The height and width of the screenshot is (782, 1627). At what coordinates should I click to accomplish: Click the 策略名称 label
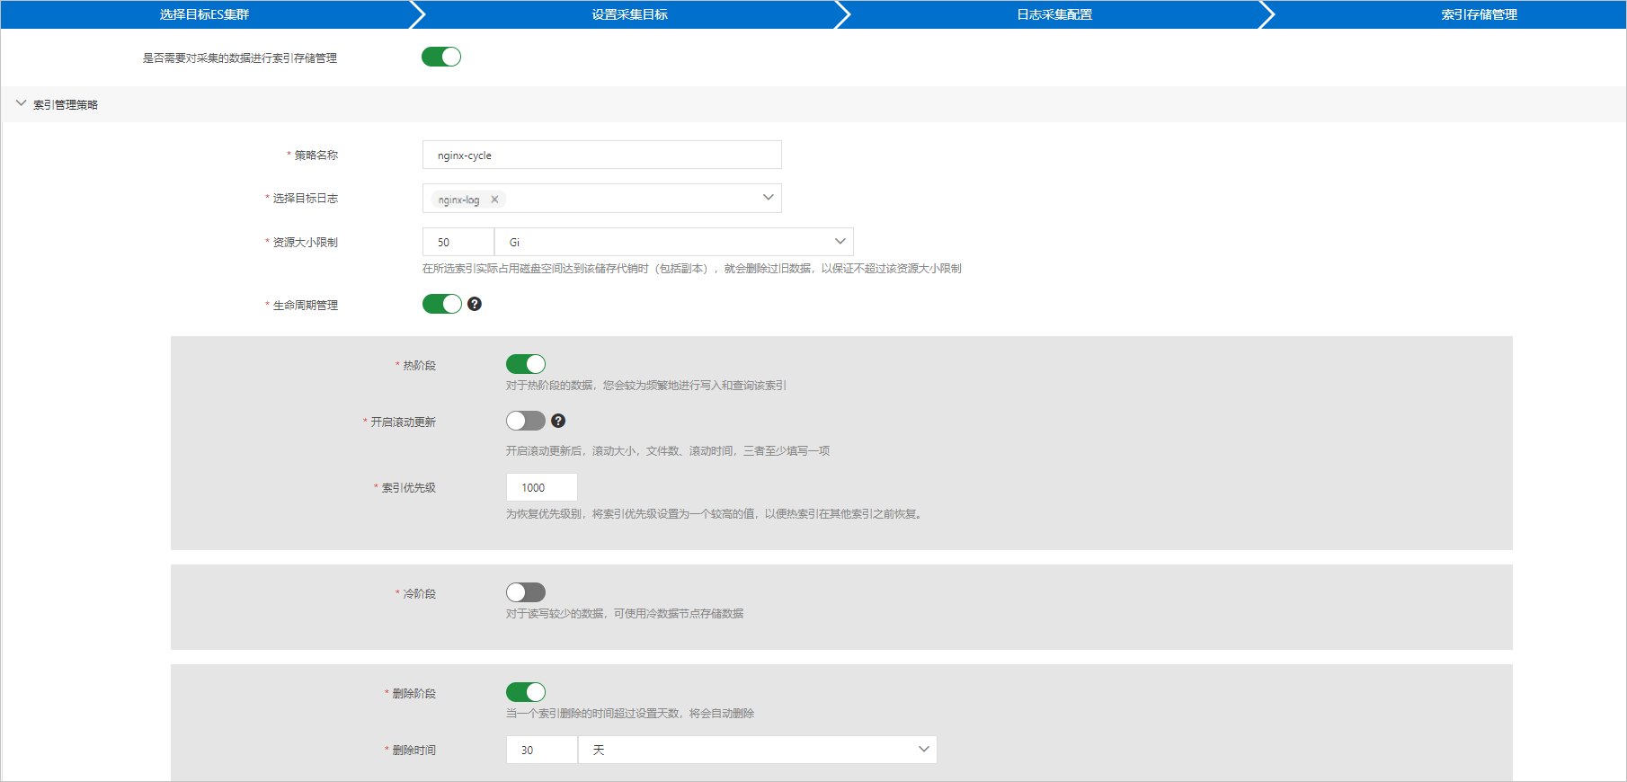click(316, 155)
